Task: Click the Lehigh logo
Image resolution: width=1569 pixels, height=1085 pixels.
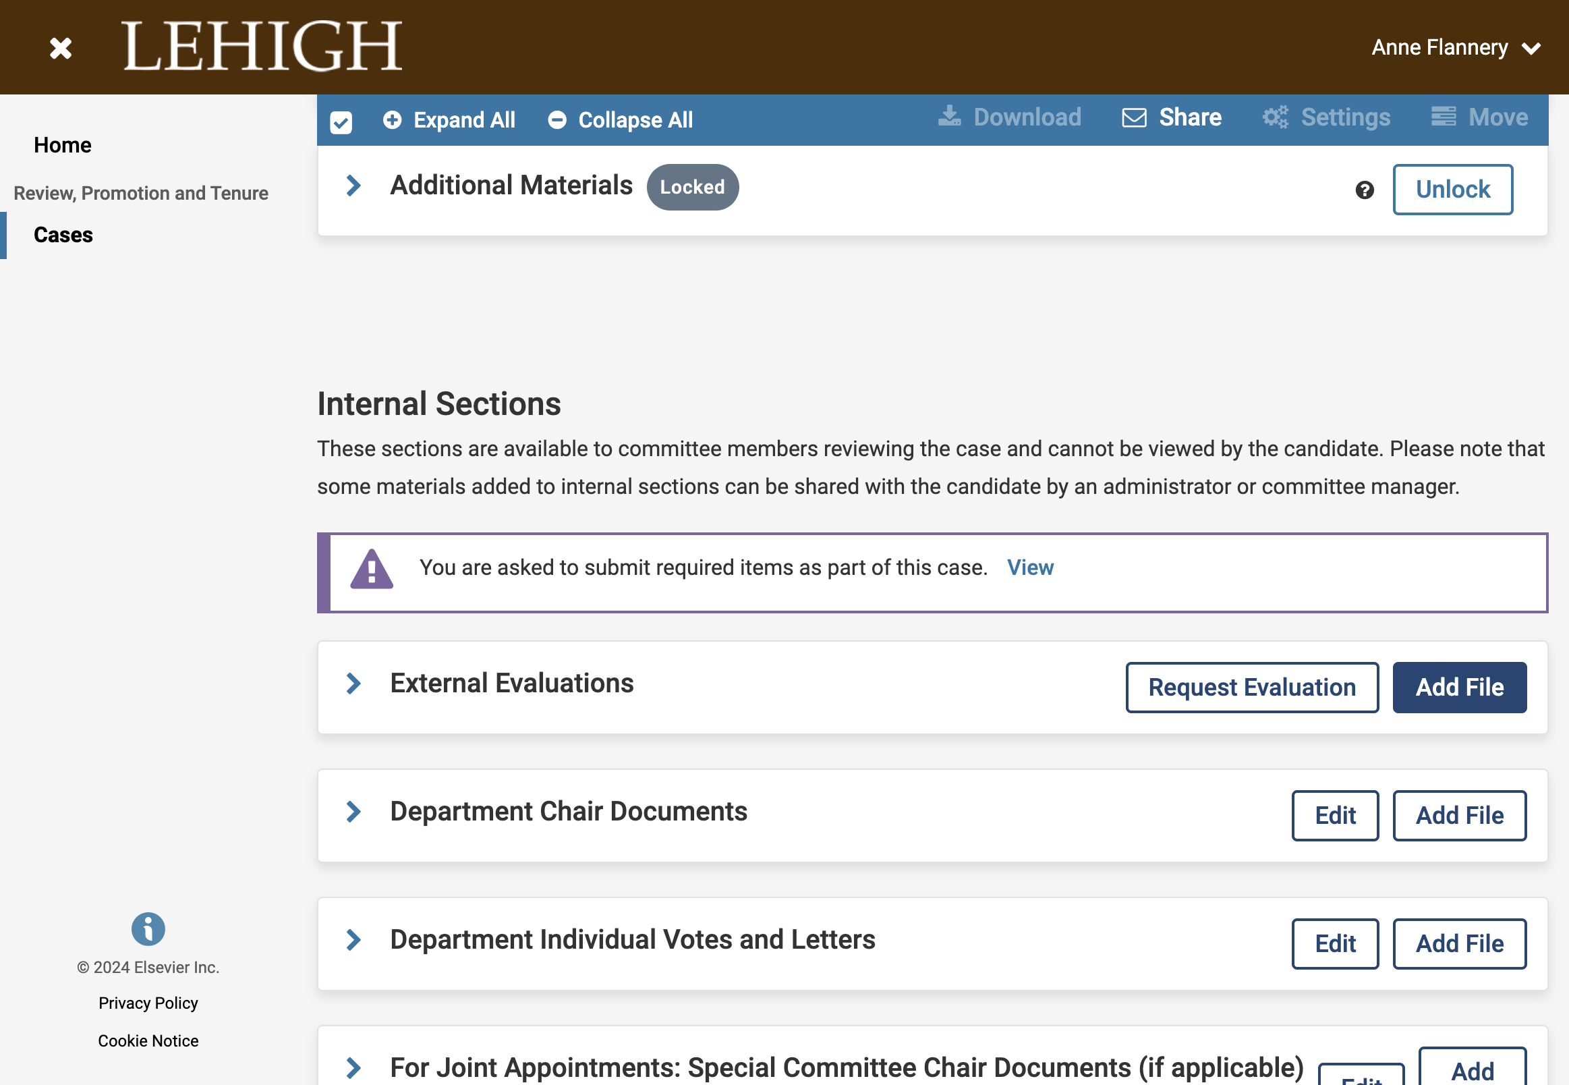Action: pyautogui.click(x=262, y=46)
